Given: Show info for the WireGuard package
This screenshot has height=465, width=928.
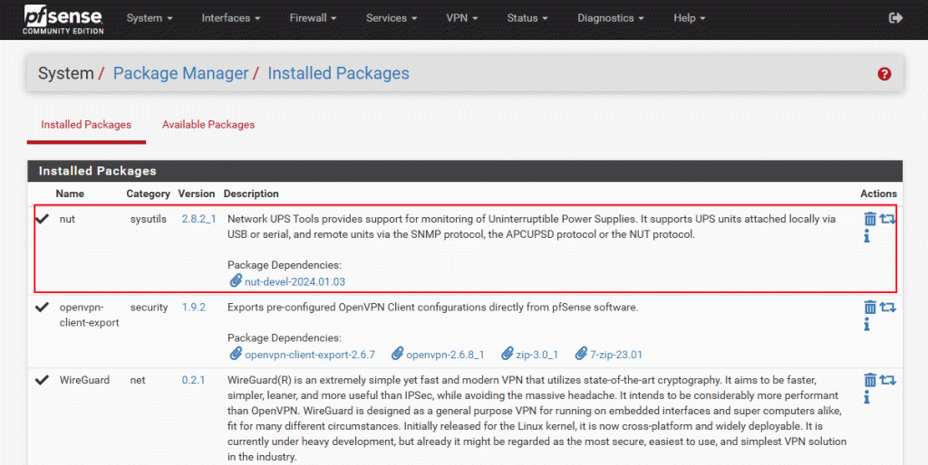Looking at the screenshot, I should [867, 397].
